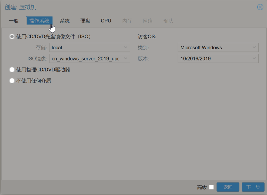
Task: Close the create virtual machine dialog
Action: pyautogui.click(x=260, y=7)
